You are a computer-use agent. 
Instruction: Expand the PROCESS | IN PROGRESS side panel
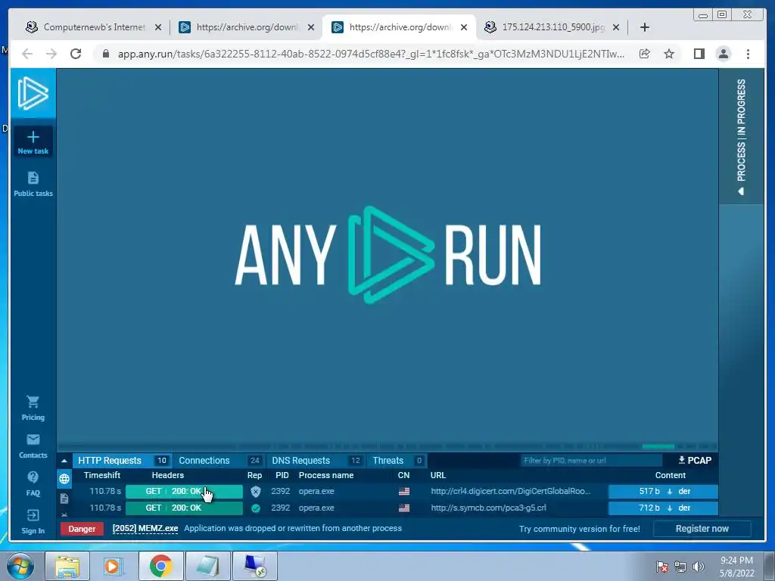tap(741, 136)
